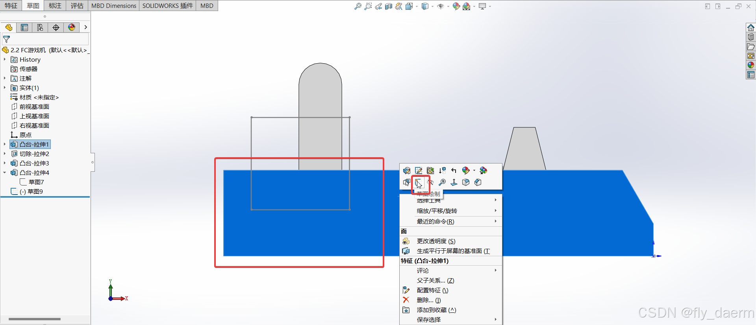Switch to the DisplayManager color ball tab
The height and width of the screenshot is (325, 756).
[72, 27]
